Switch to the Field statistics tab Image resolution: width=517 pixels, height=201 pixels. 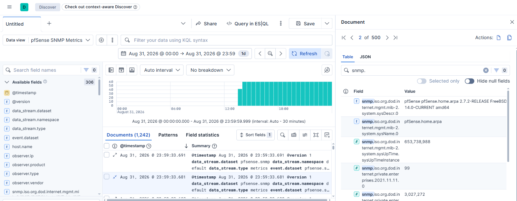pyautogui.click(x=202, y=135)
